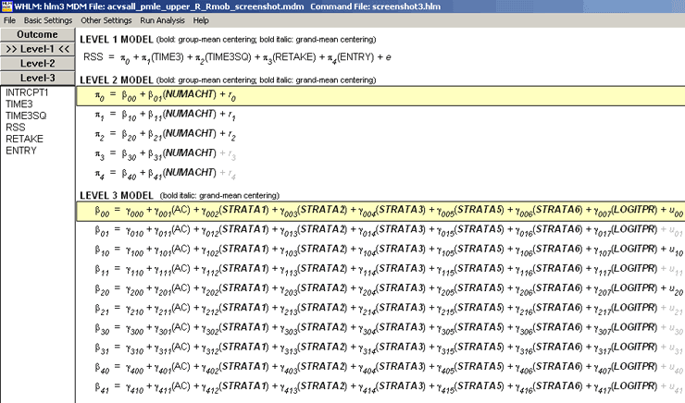Select RSS in the variable list

[16, 128]
